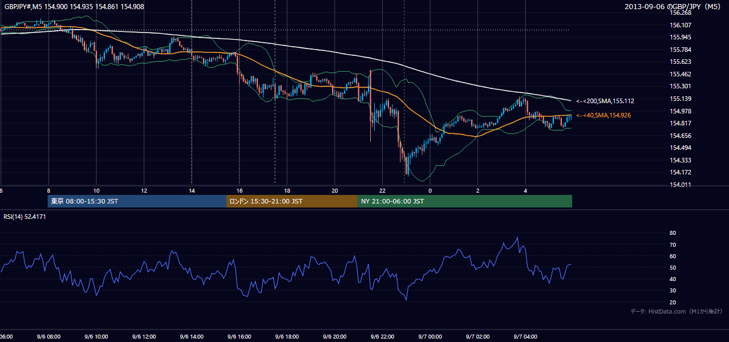
Task: Click the RSI(14) 52.4171 indicator label
Action: click(25, 217)
